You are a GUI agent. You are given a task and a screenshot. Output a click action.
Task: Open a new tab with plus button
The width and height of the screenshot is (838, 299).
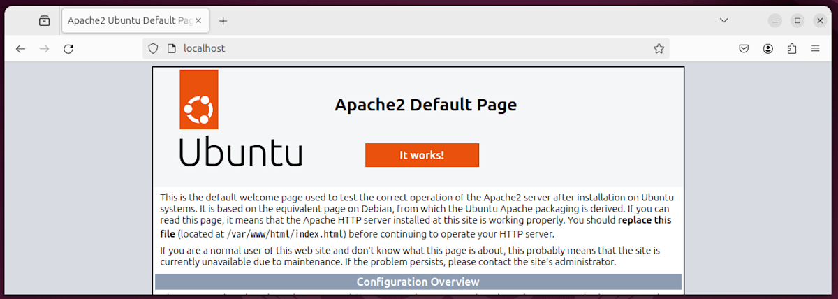tap(223, 21)
